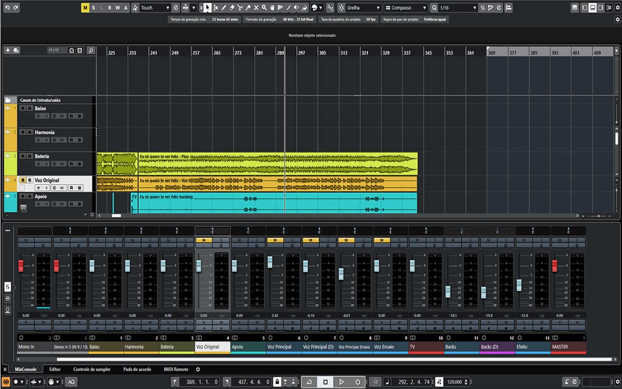Switch to the Editor tab
This screenshot has width=622, height=389.
(55, 369)
